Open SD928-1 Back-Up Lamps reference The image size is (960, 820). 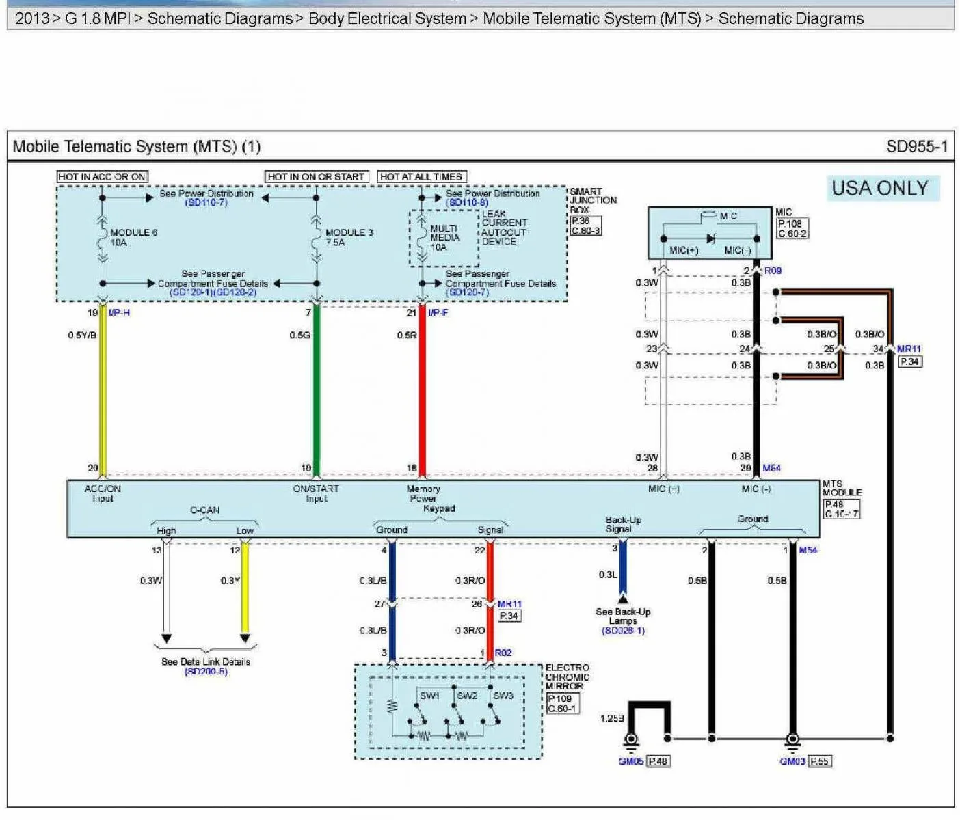[623, 631]
